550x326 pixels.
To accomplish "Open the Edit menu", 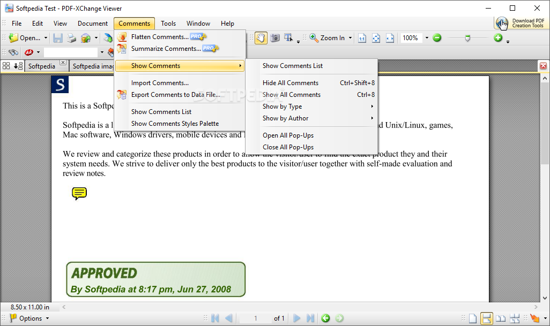I will click(x=38, y=24).
